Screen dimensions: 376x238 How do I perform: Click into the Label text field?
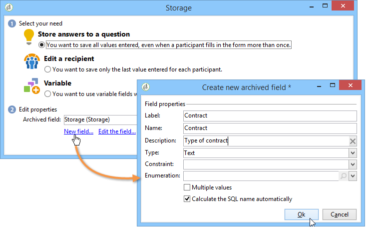270,115
